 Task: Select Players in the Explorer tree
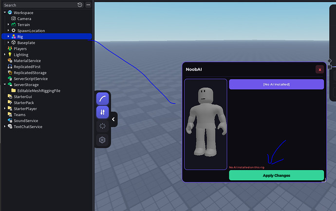pyautogui.click(x=20, y=49)
